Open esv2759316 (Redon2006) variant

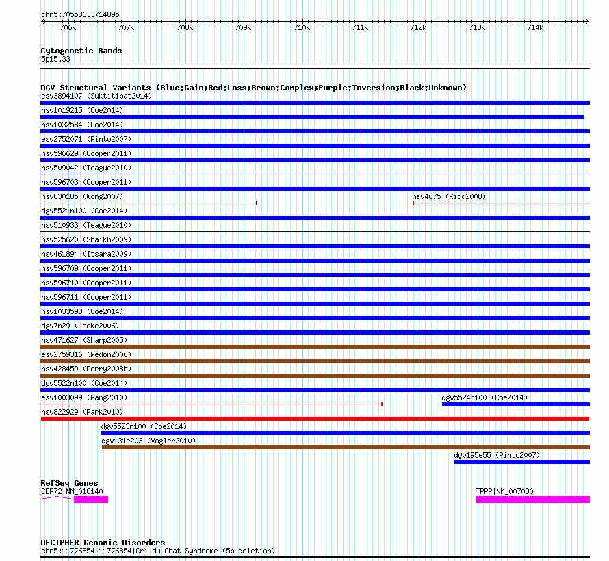(86, 354)
